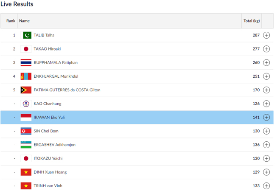
Task: Expand details for TALIB Talha's 287 total
Action: tap(266, 35)
